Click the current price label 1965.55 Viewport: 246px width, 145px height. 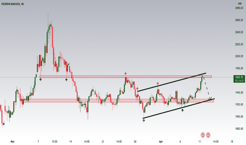point(239,77)
